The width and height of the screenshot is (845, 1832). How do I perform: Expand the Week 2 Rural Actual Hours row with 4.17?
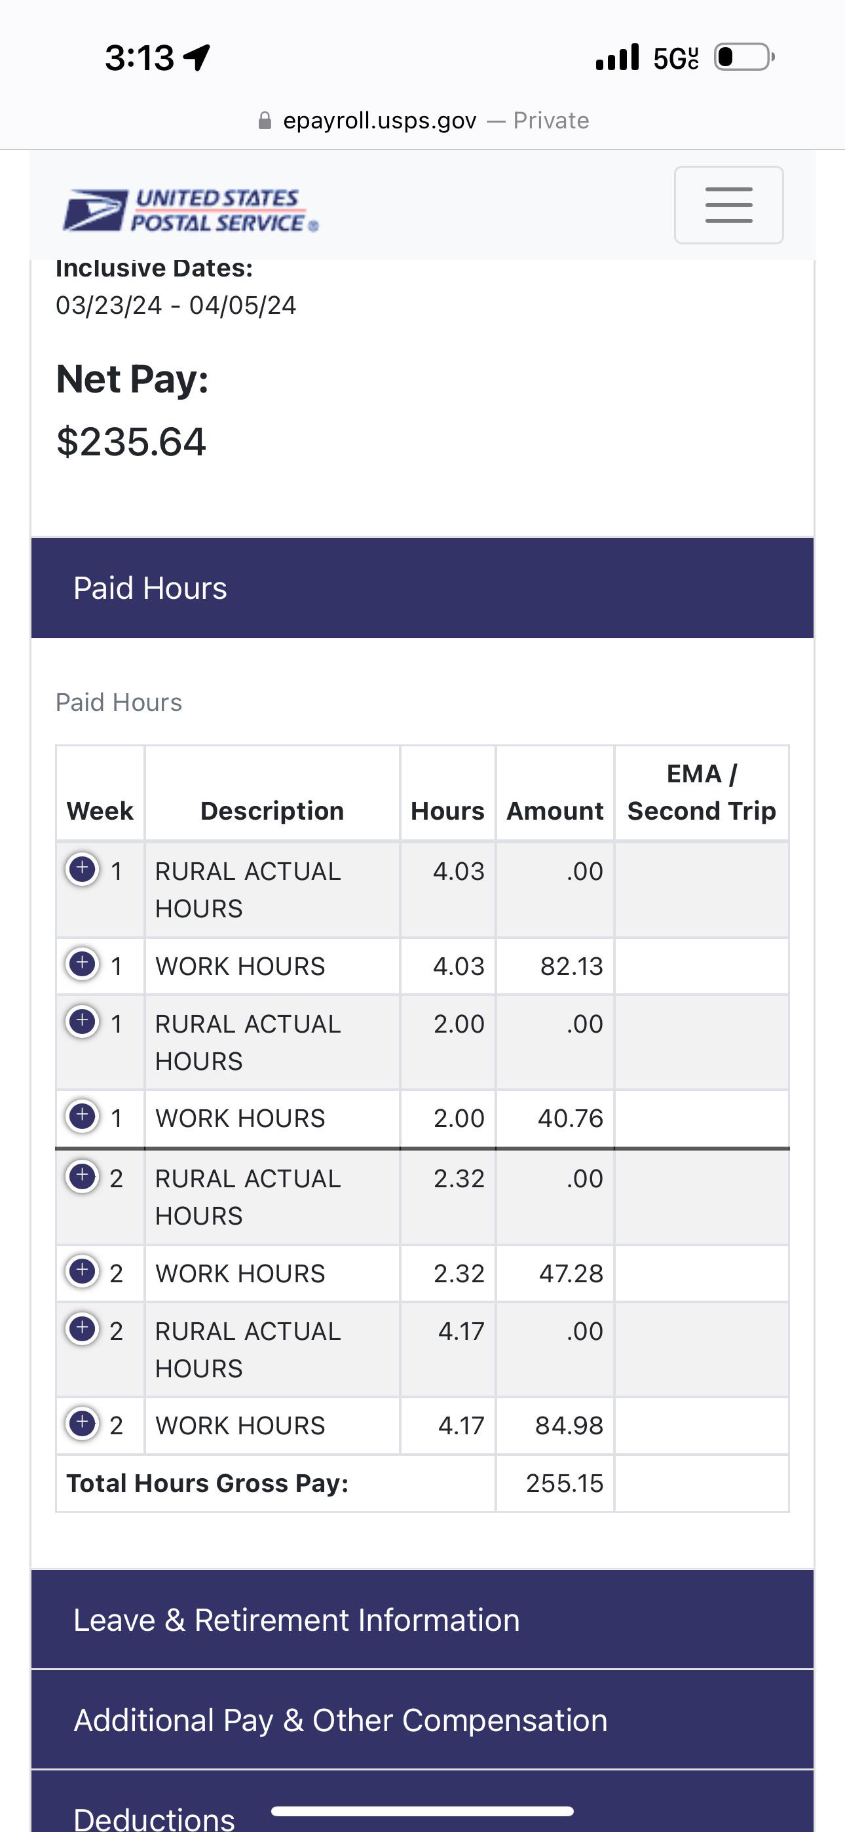point(83,1329)
